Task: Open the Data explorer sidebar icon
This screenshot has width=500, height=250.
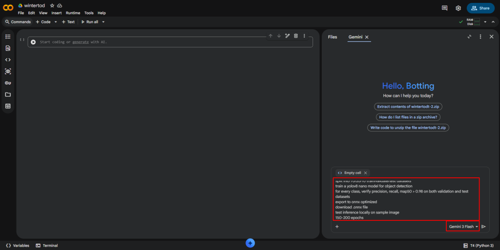Action: pyautogui.click(x=8, y=71)
